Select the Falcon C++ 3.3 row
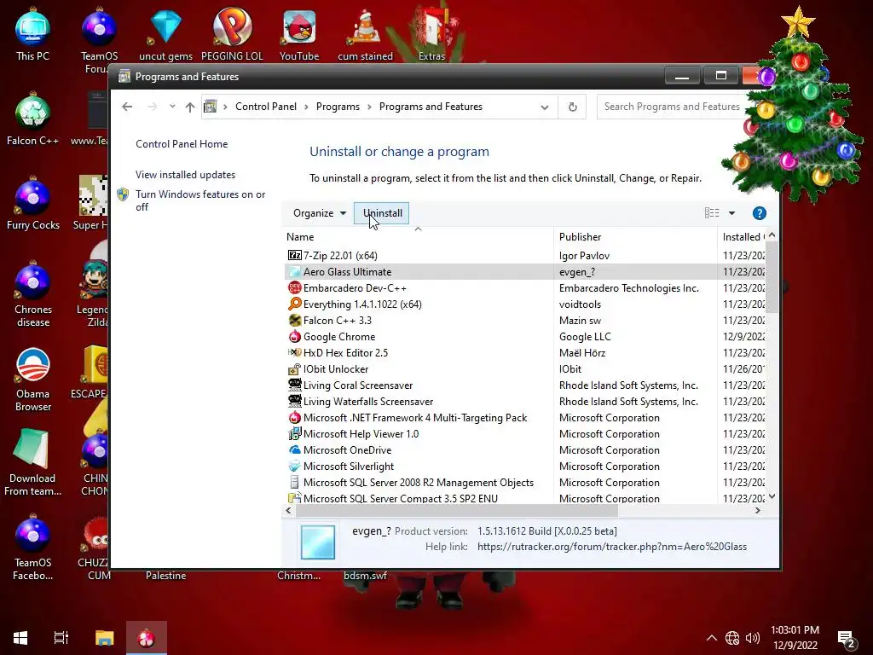The width and height of the screenshot is (873, 655). [x=525, y=321]
